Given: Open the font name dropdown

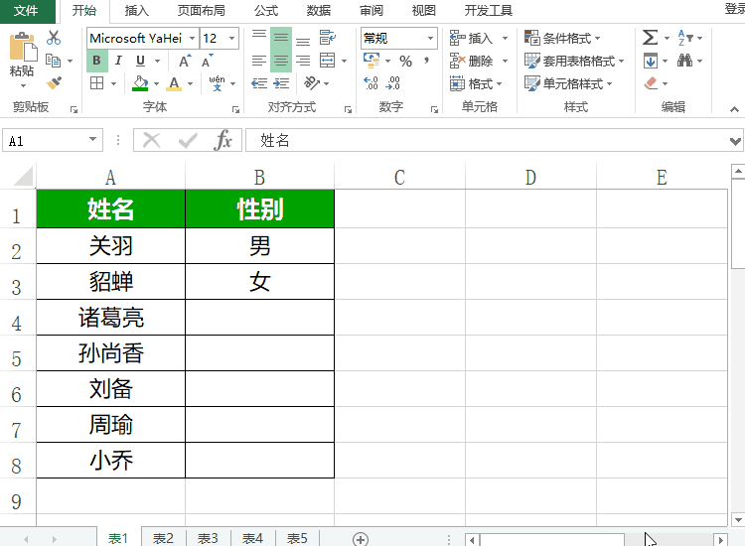Looking at the screenshot, I should coord(191,39).
